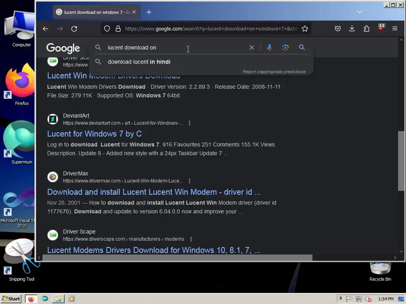Open Lucent Modems Drivers Download for Windows 10 link
The width and height of the screenshot is (406, 304).
click(x=153, y=250)
